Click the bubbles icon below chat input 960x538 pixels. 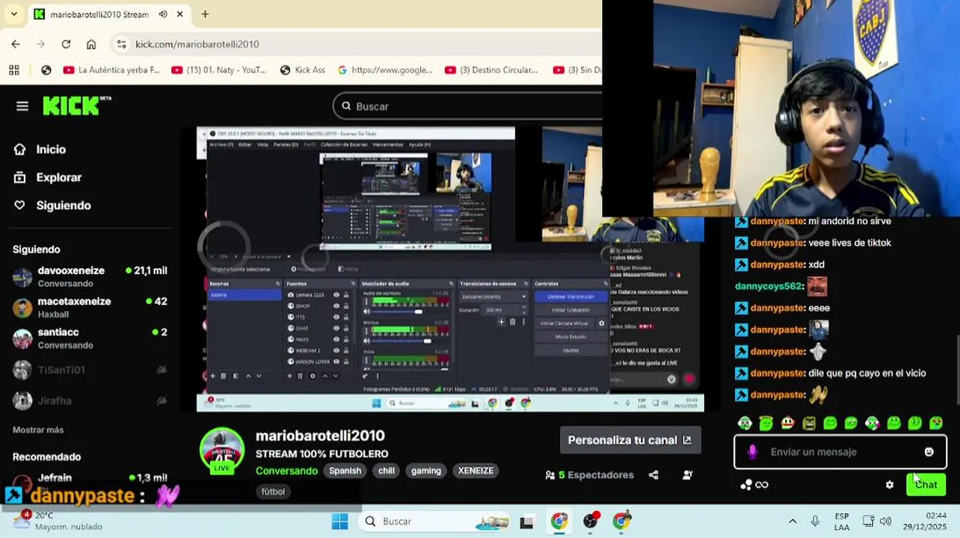coord(745,485)
